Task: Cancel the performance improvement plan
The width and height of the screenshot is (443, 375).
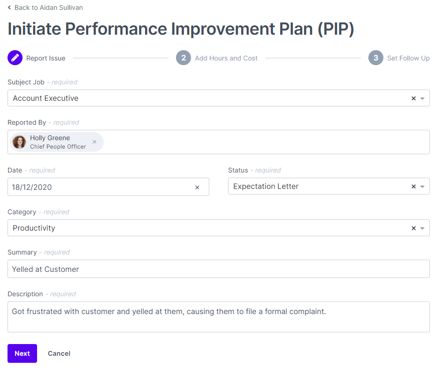Action: tap(59, 353)
